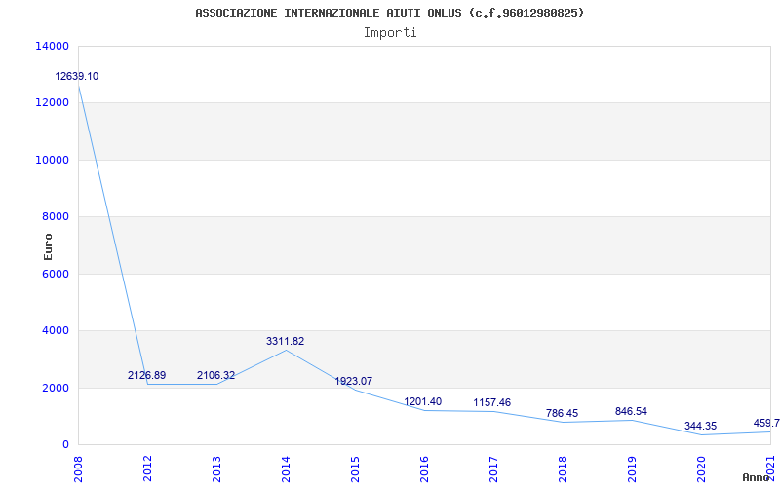This screenshot has height=487, width=780.
Task: Select the 1201.40 data label
Action: pyautogui.click(x=422, y=401)
